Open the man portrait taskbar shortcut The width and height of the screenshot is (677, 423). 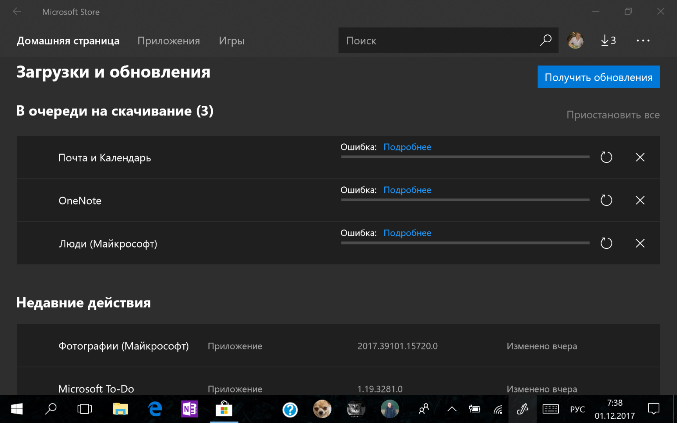pos(390,409)
